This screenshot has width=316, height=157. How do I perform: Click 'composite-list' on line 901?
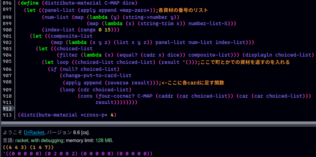[x=72, y=36]
